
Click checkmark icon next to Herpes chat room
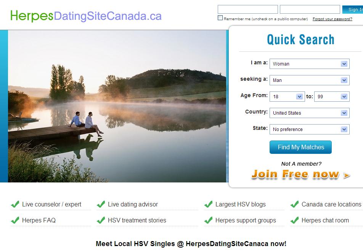coord(295,220)
